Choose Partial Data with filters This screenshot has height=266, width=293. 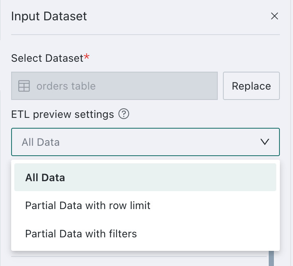pyautogui.click(x=145, y=234)
